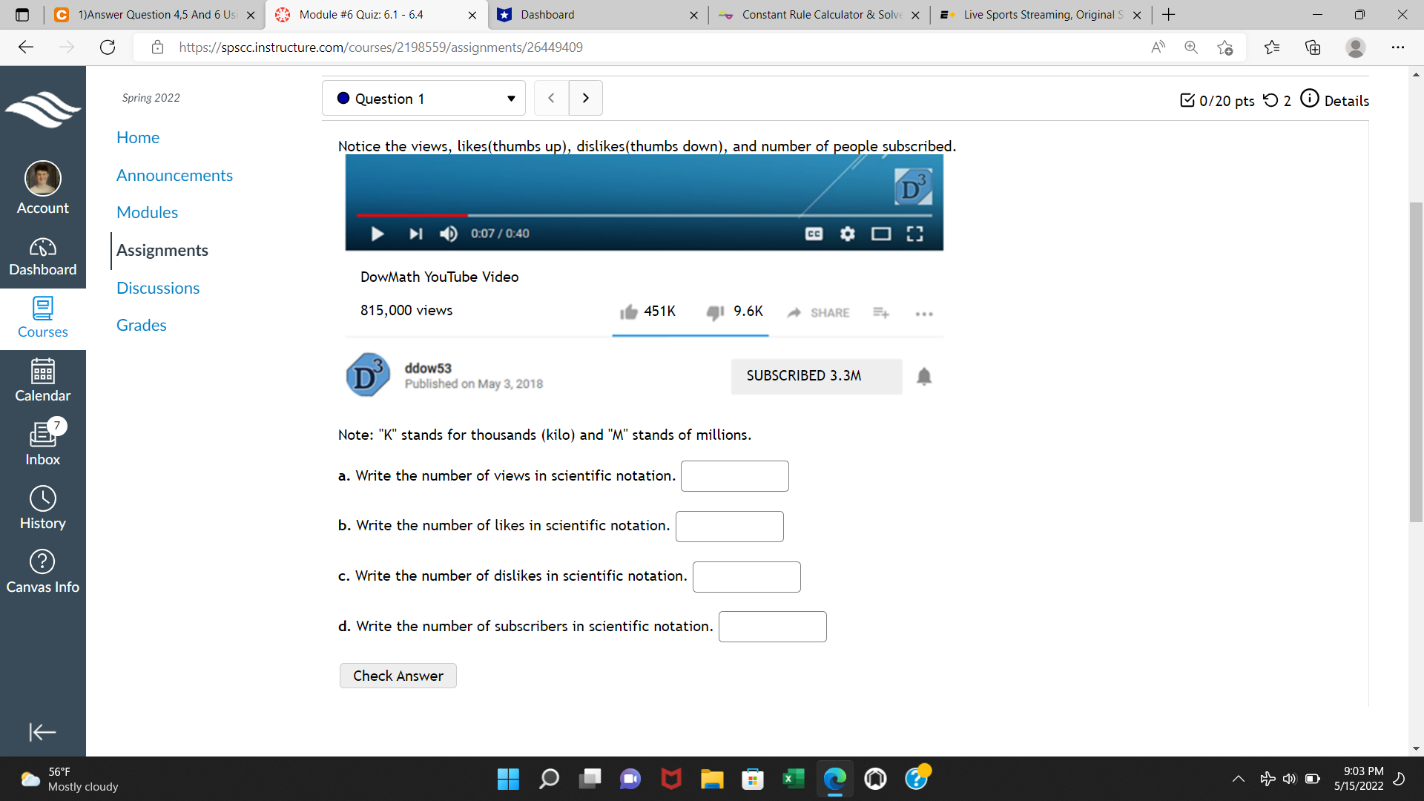Mute the video audio
Screen dimensions: 1424x801
pyautogui.click(x=448, y=234)
